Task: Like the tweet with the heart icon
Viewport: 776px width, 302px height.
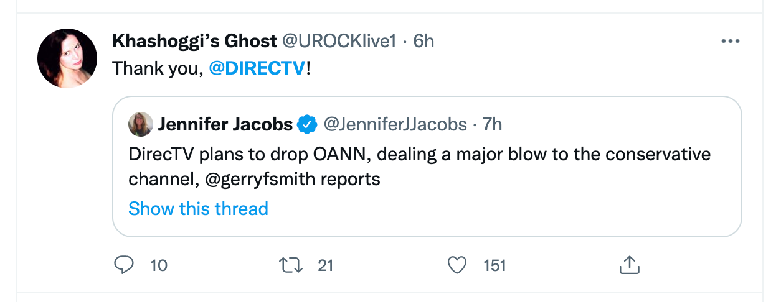Action: [458, 265]
